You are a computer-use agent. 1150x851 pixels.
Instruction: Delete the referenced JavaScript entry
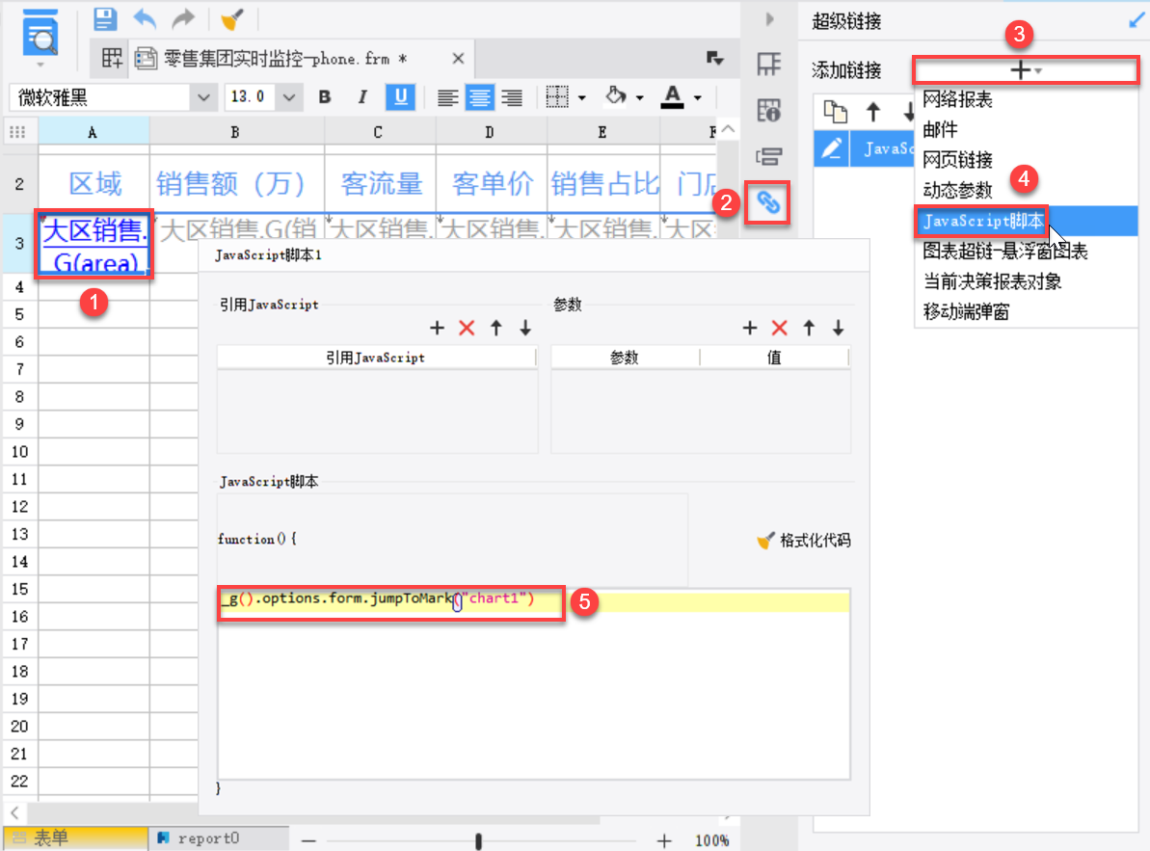click(467, 328)
